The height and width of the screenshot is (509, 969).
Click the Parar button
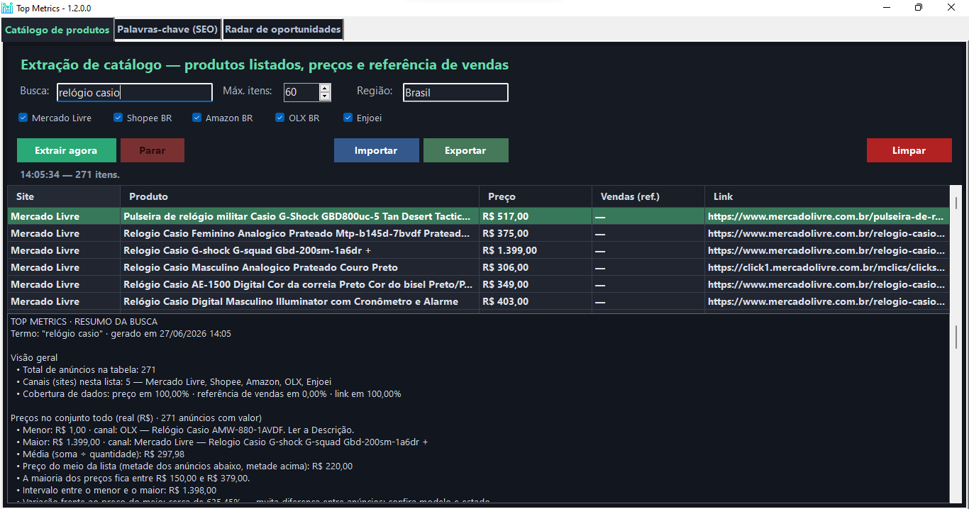coord(153,150)
